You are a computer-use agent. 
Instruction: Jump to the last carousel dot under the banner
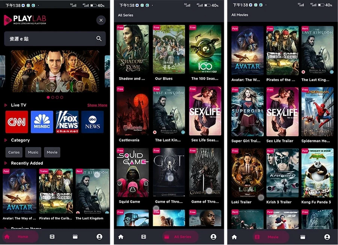pyautogui.click(x=62, y=97)
